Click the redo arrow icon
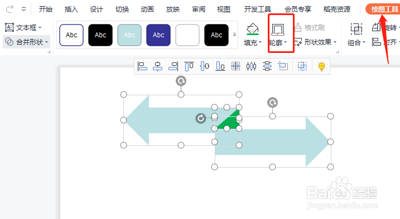The width and height of the screenshot is (400, 219). [9, 9]
